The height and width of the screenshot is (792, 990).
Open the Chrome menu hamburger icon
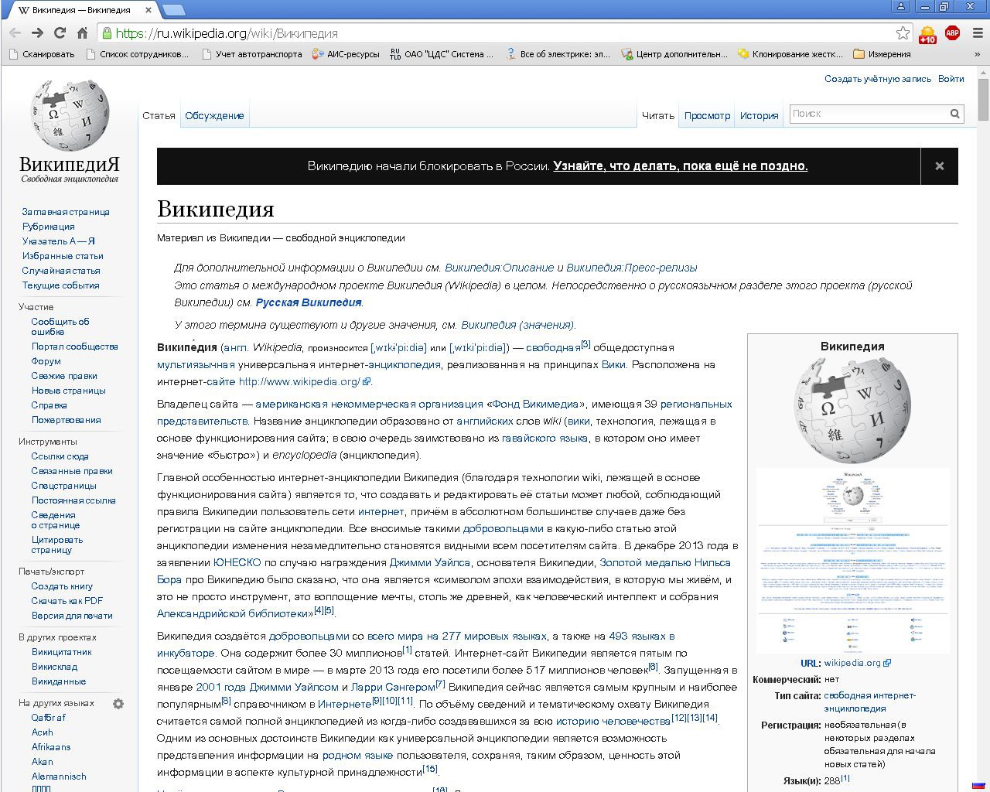(978, 33)
